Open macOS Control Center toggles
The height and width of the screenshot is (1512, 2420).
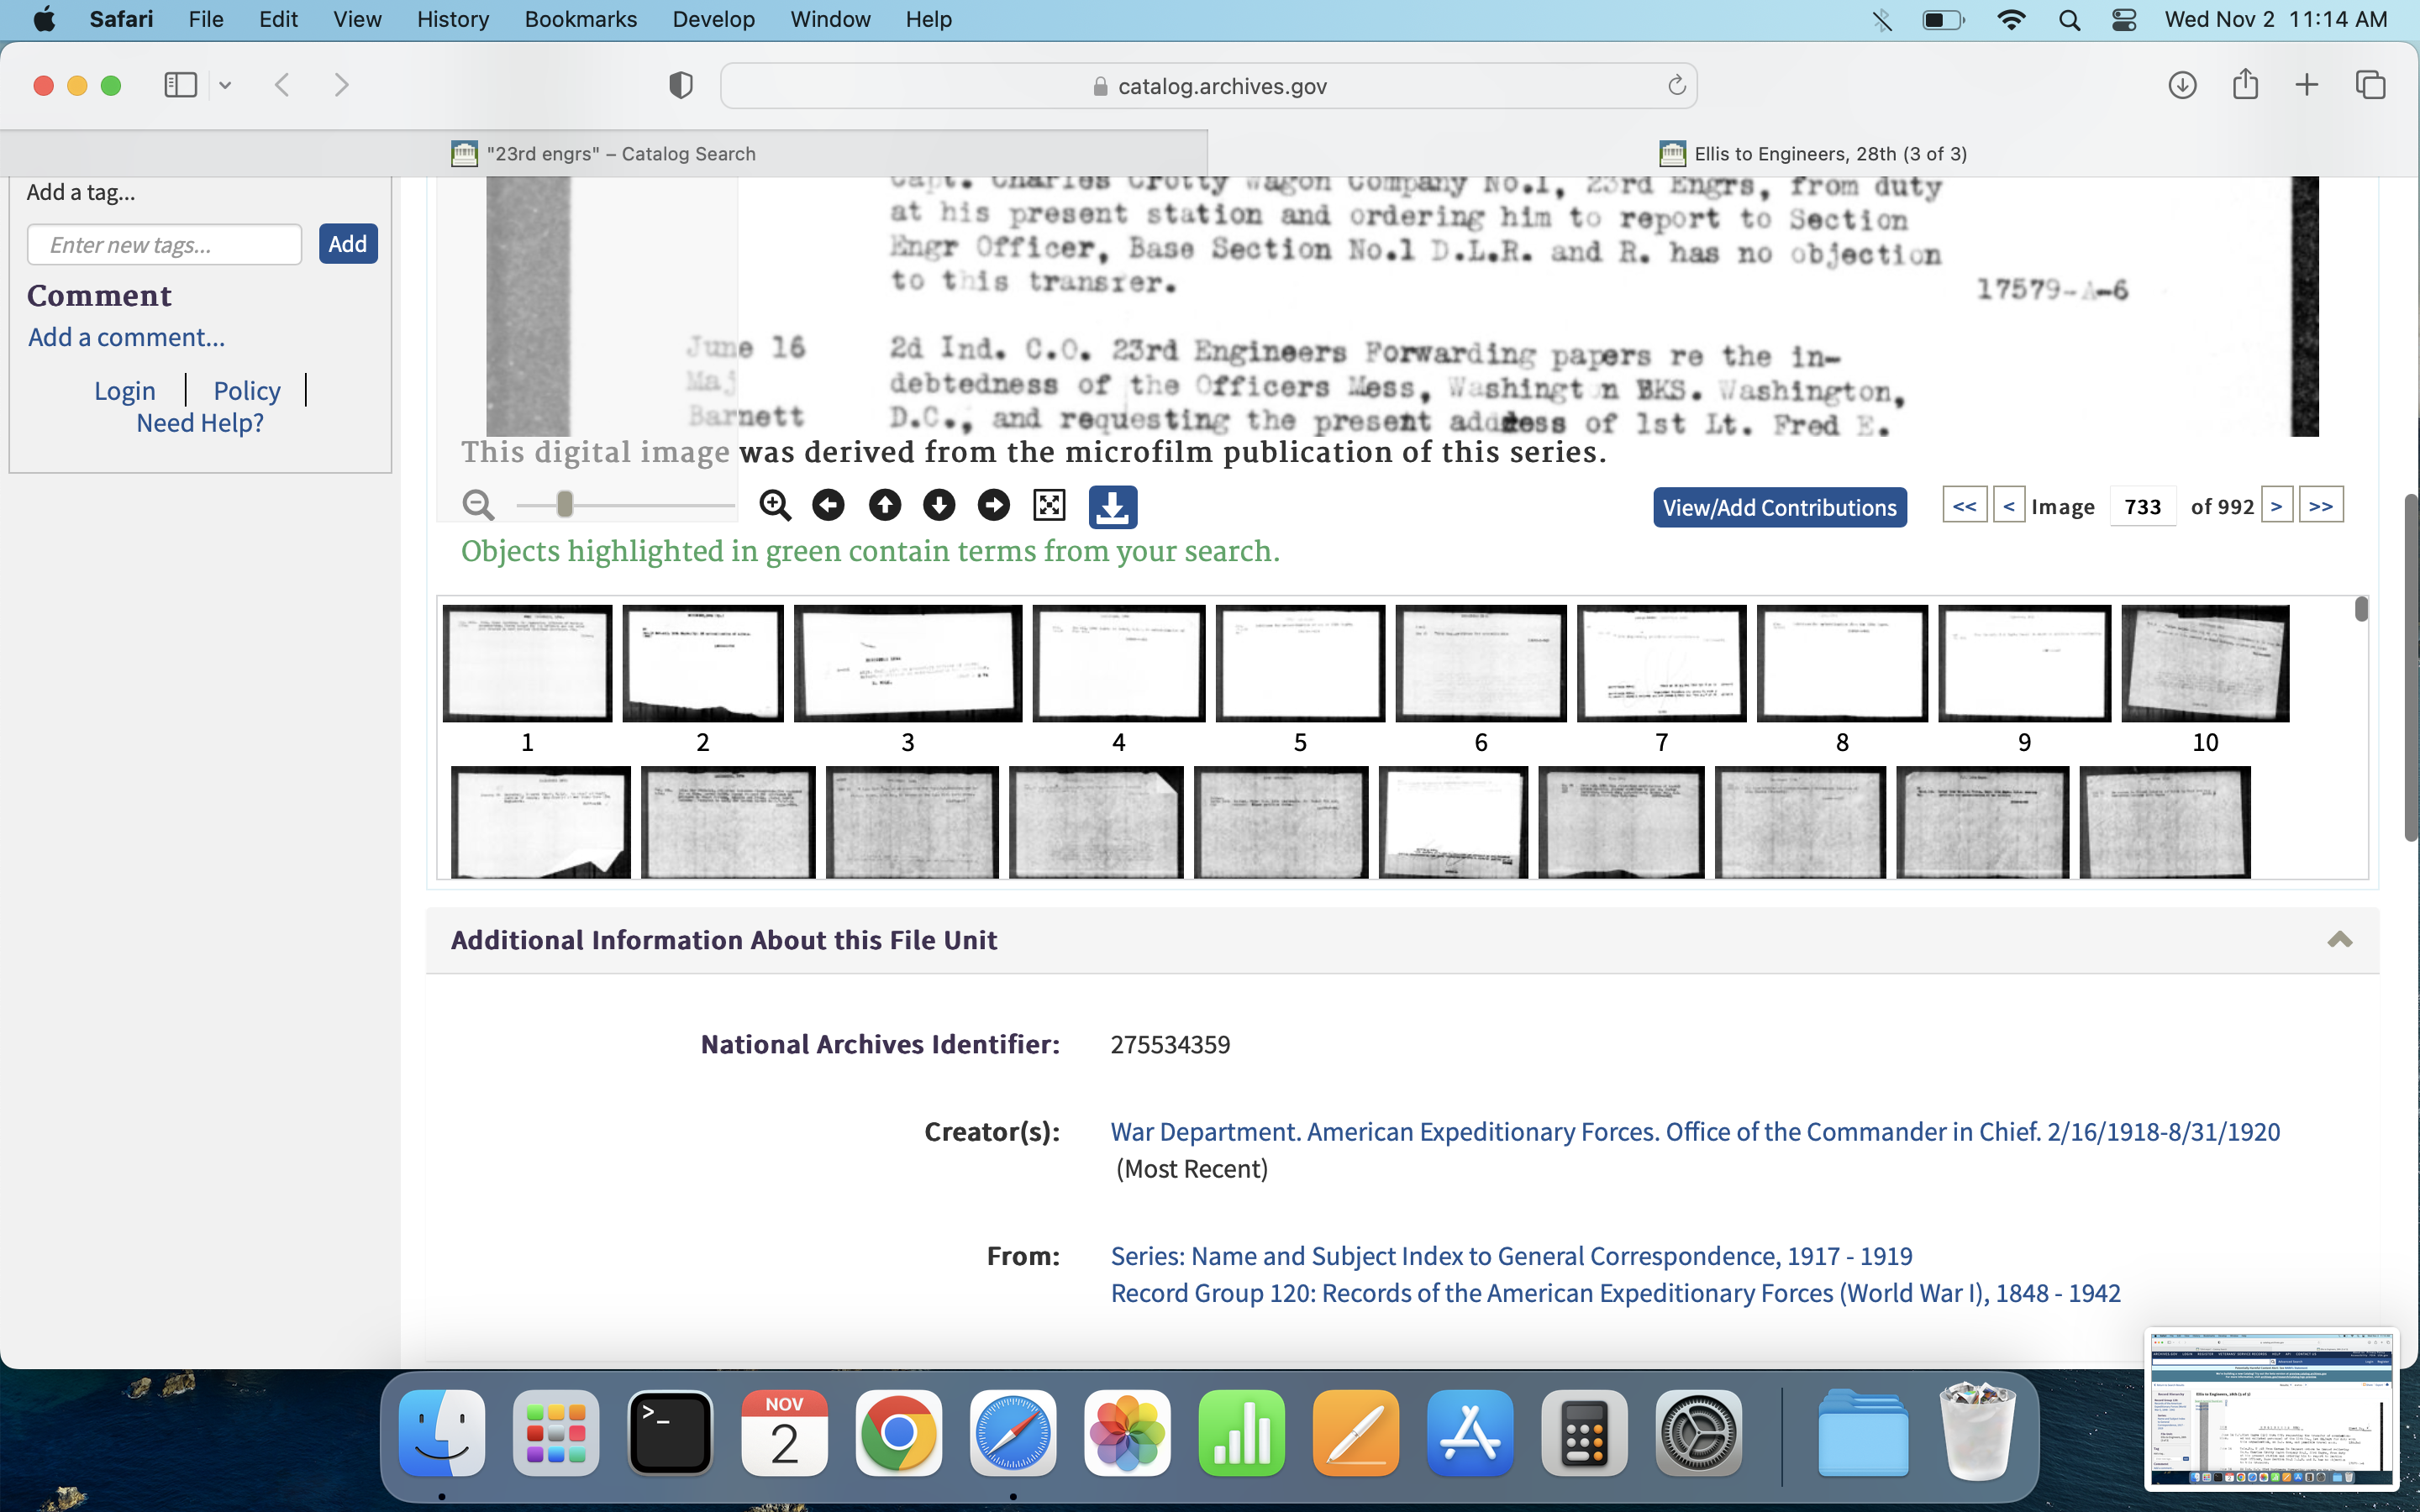(2124, 20)
